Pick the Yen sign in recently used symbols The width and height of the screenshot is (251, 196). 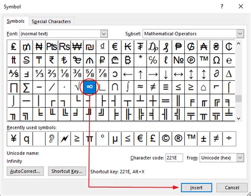pyautogui.click(x=14, y=138)
